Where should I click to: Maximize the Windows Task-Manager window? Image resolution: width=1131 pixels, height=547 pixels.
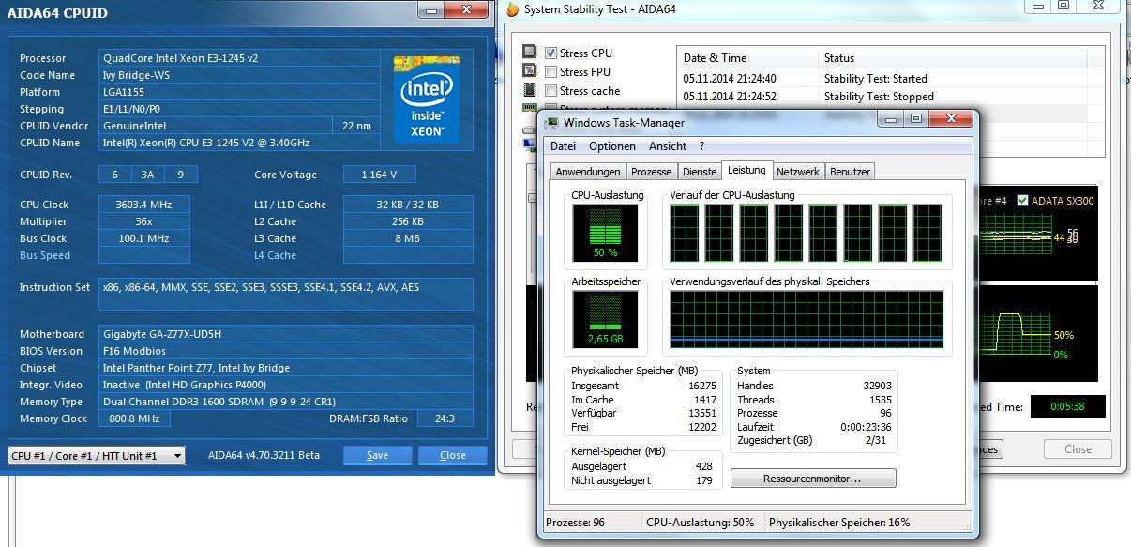(917, 119)
